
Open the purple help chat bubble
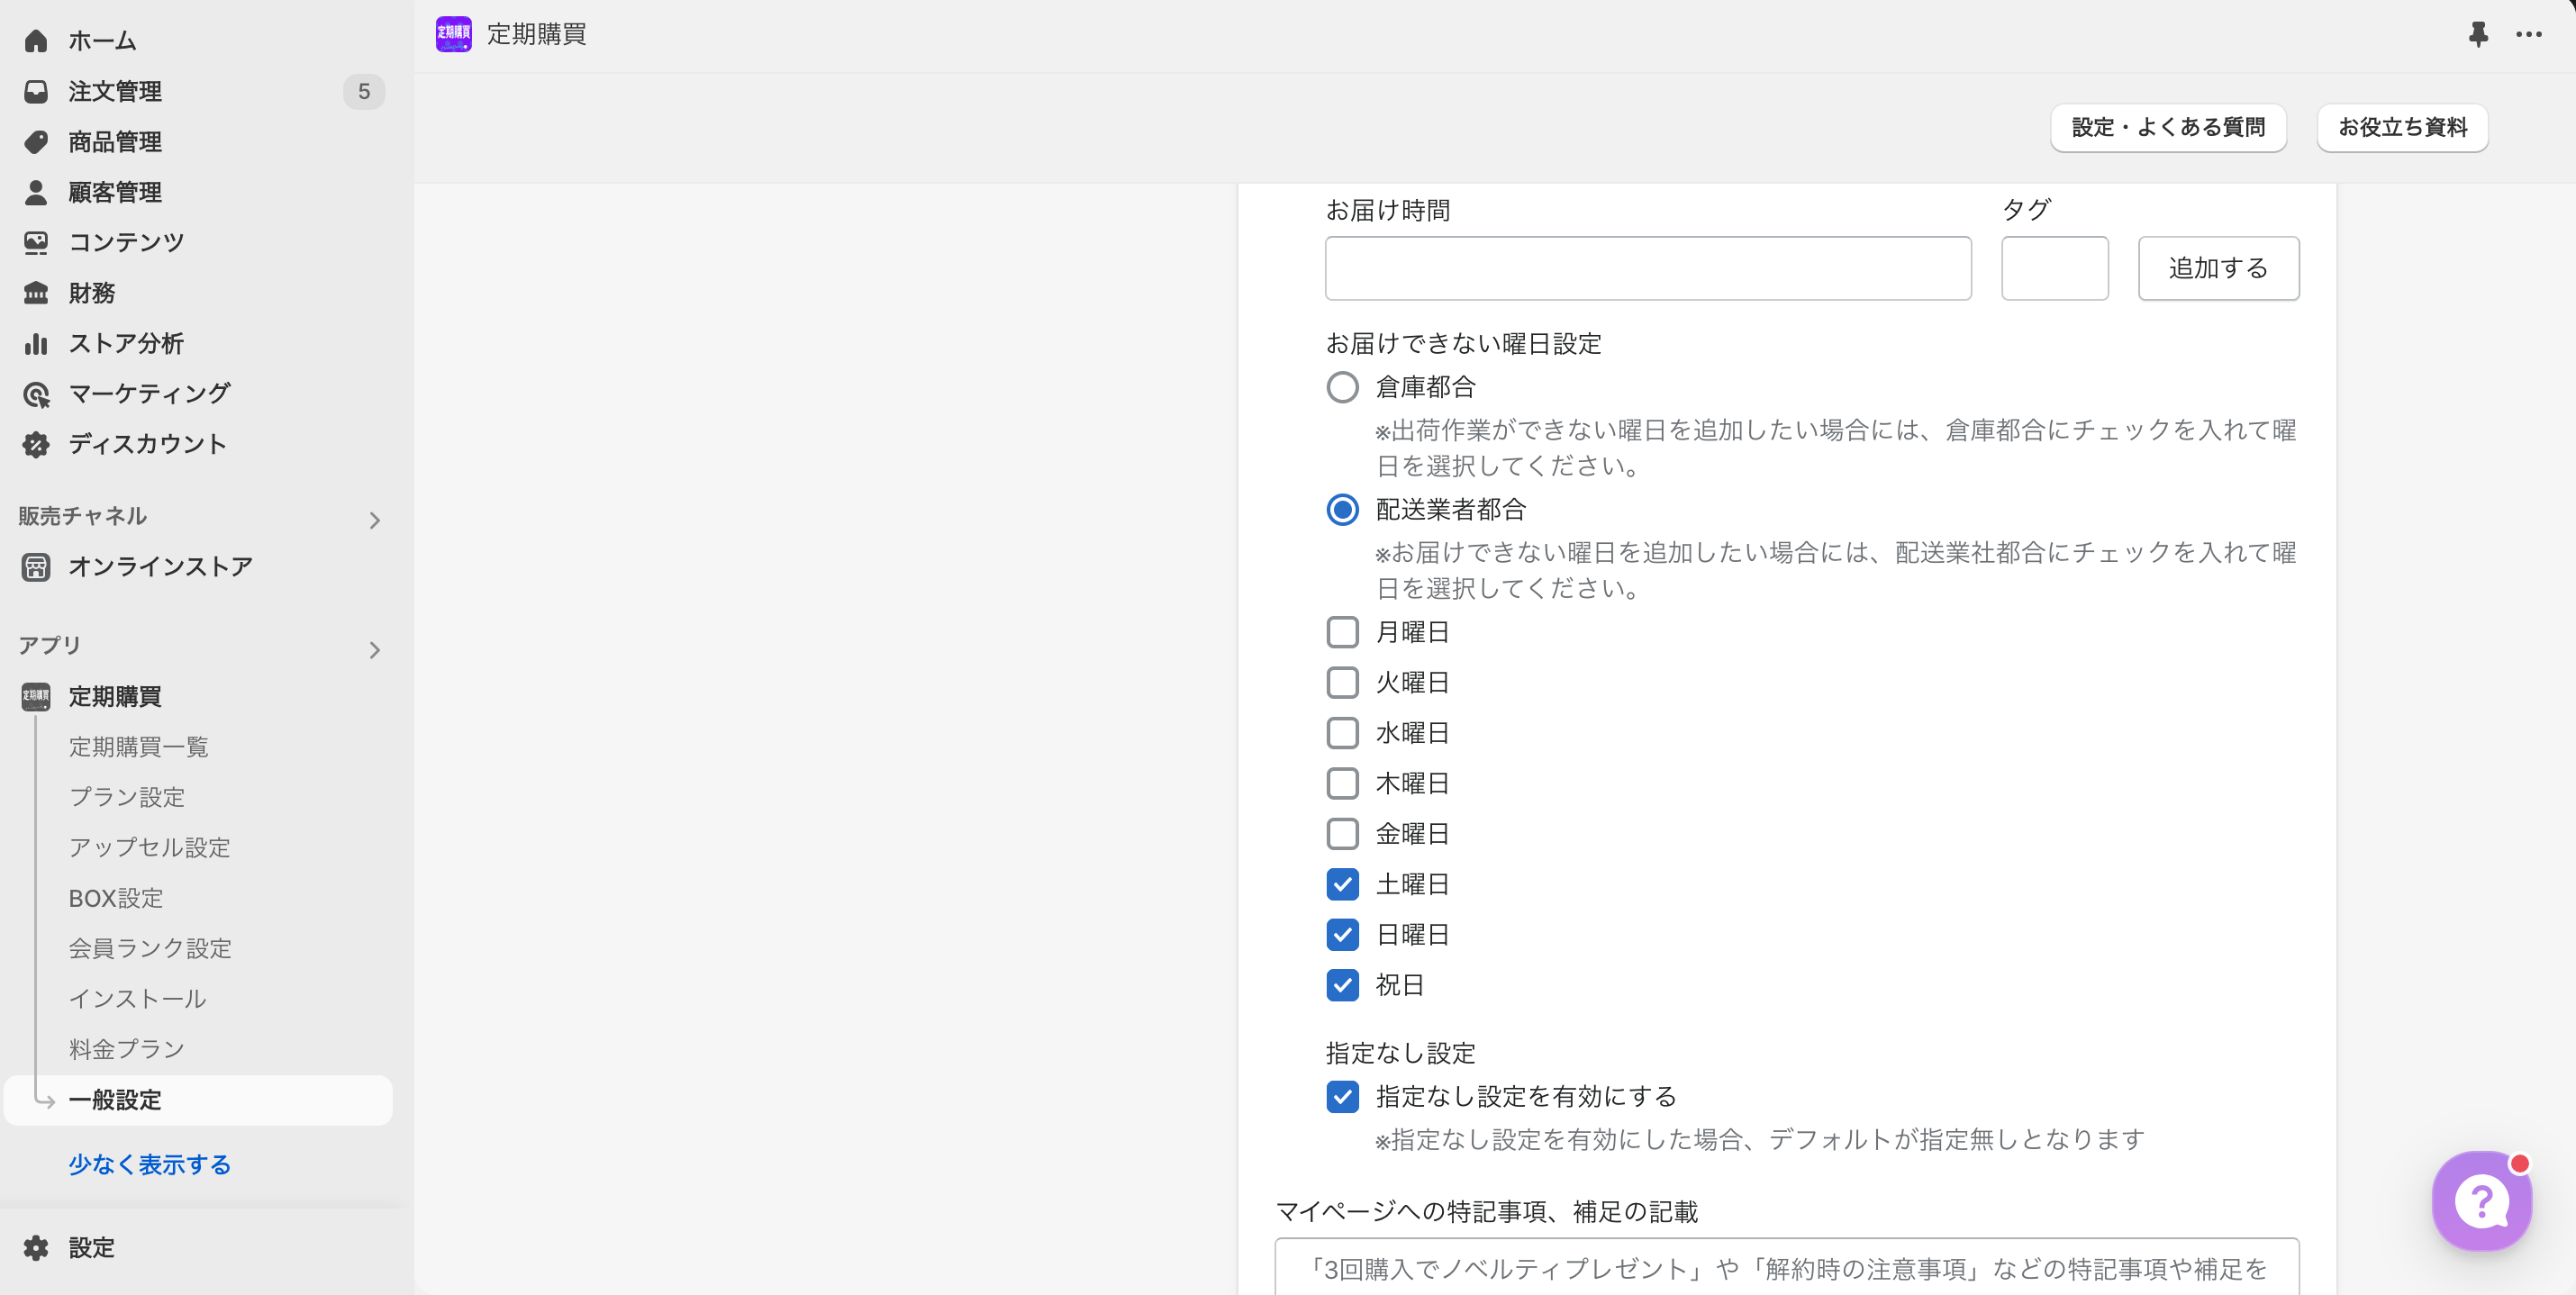2481,1200
